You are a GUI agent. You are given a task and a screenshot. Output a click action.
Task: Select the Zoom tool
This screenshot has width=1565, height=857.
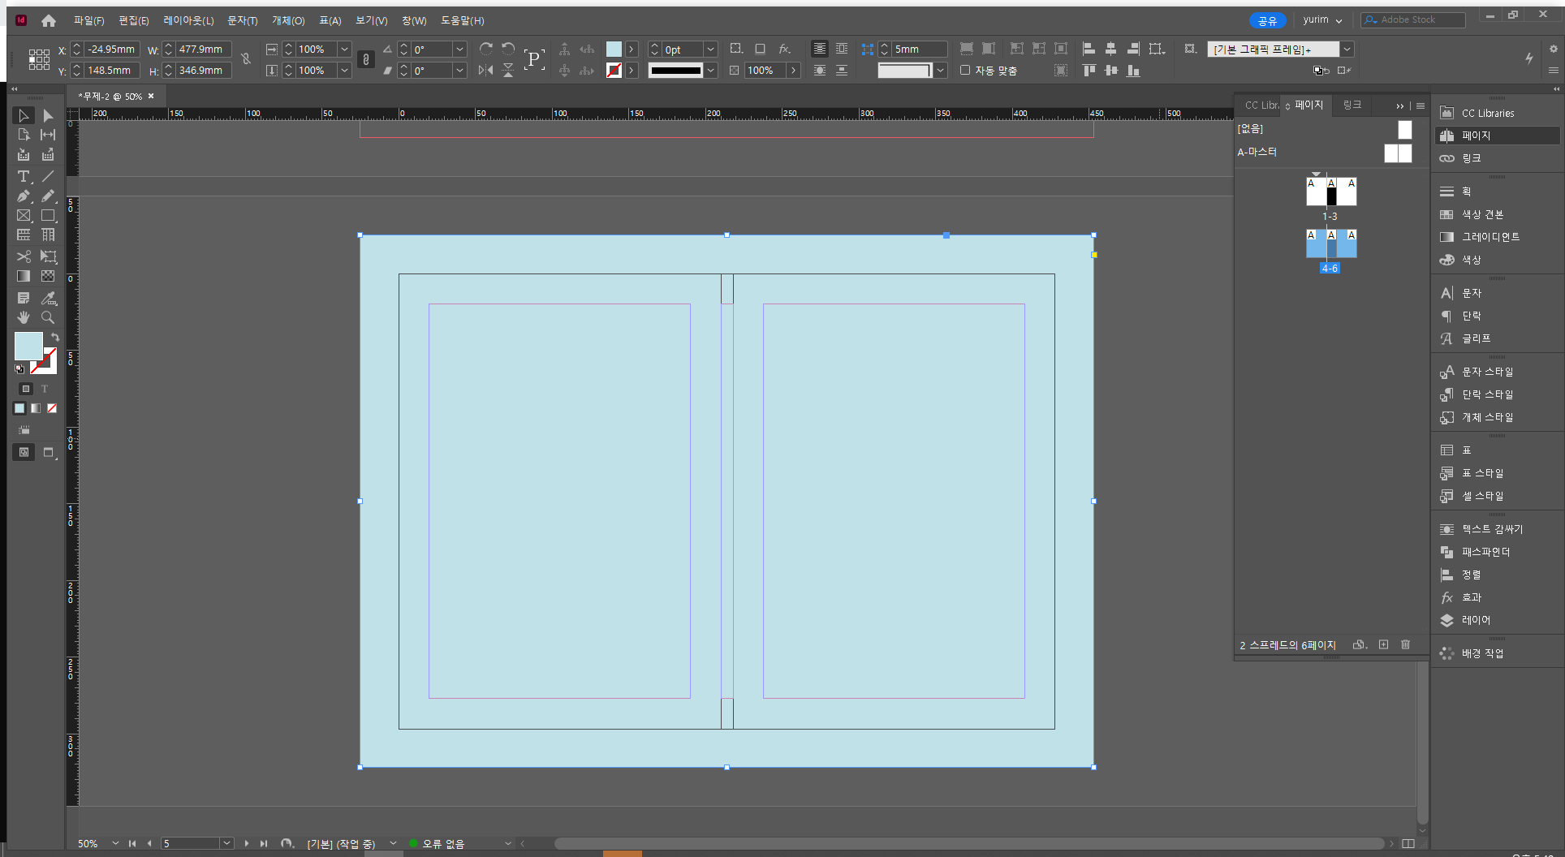(48, 317)
